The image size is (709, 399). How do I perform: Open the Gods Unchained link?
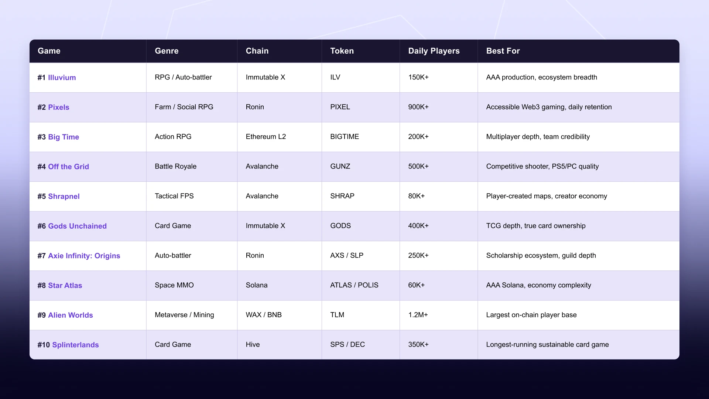click(77, 226)
